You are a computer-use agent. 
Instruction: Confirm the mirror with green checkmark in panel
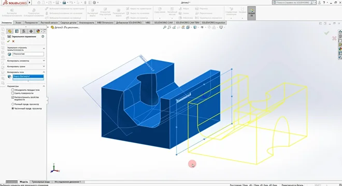pyautogui.click(x=8, y=41)
